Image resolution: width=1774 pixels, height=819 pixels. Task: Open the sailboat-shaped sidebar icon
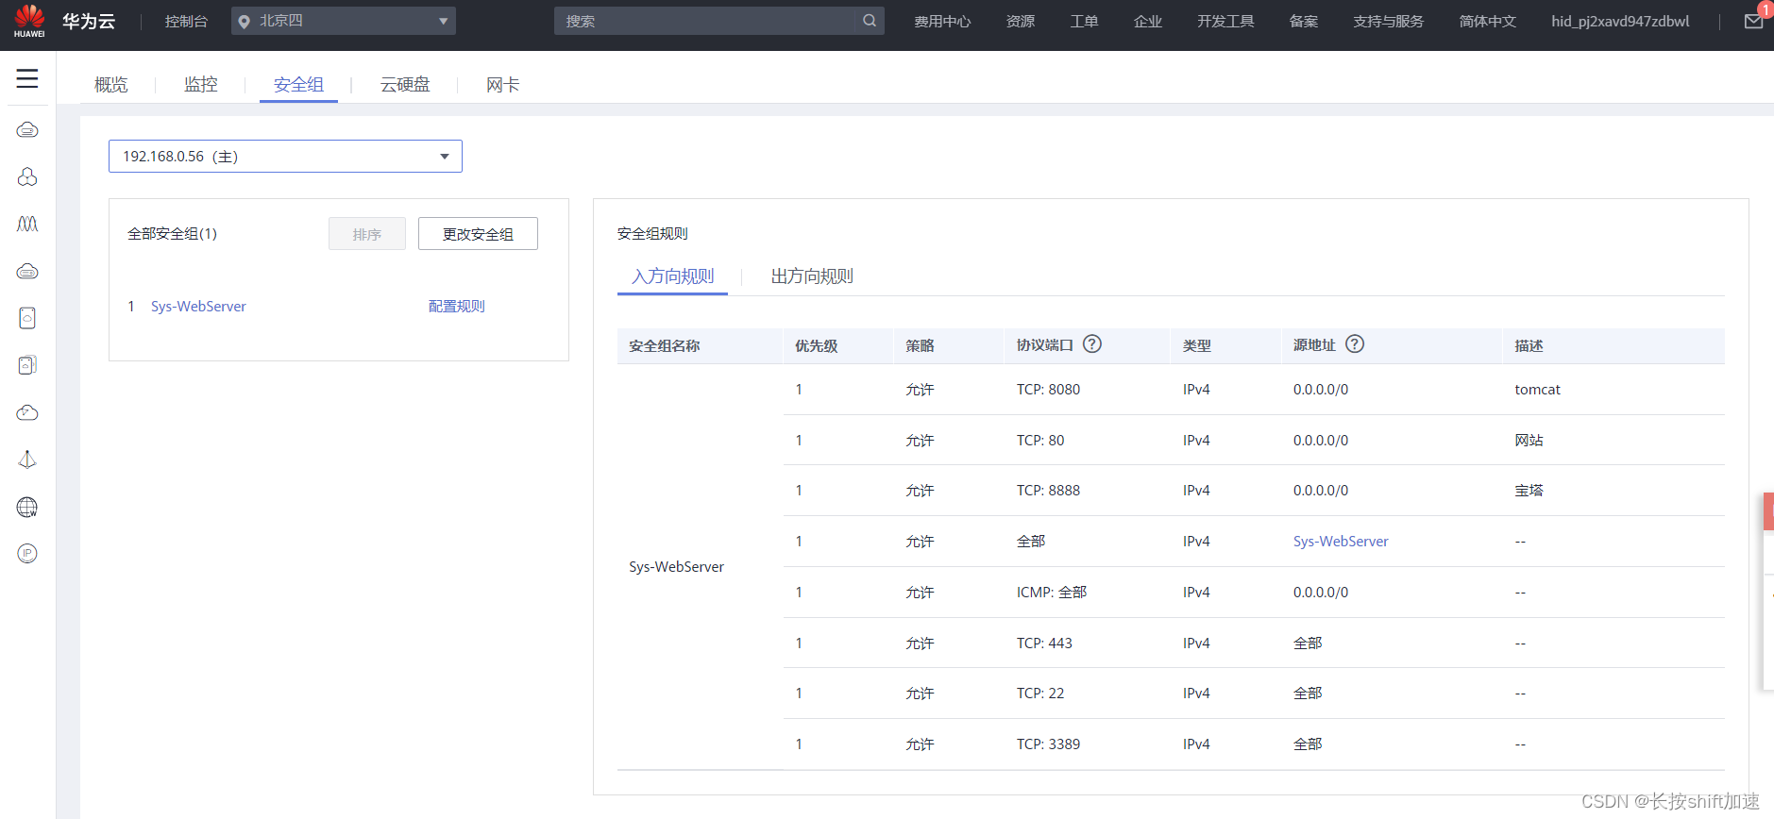(27, 460)
